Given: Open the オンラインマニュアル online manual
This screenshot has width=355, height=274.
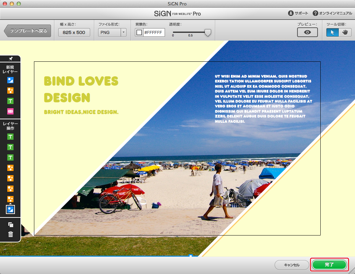Looking at the screenshot, I should click(332, 13).
